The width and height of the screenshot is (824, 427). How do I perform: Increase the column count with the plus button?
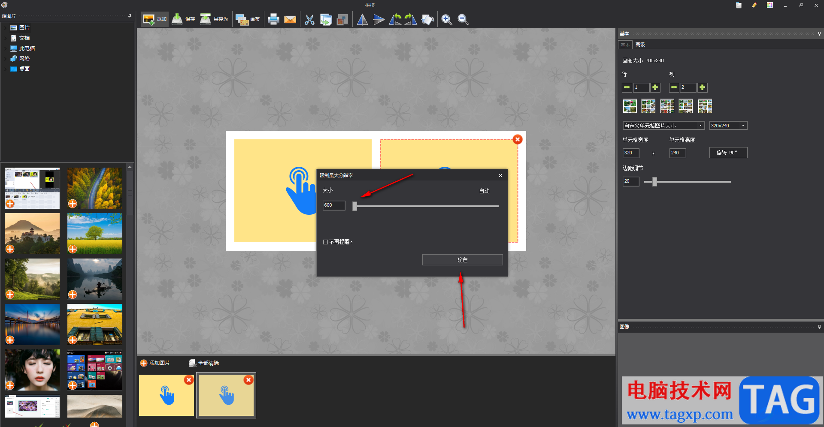coord(703,87)
